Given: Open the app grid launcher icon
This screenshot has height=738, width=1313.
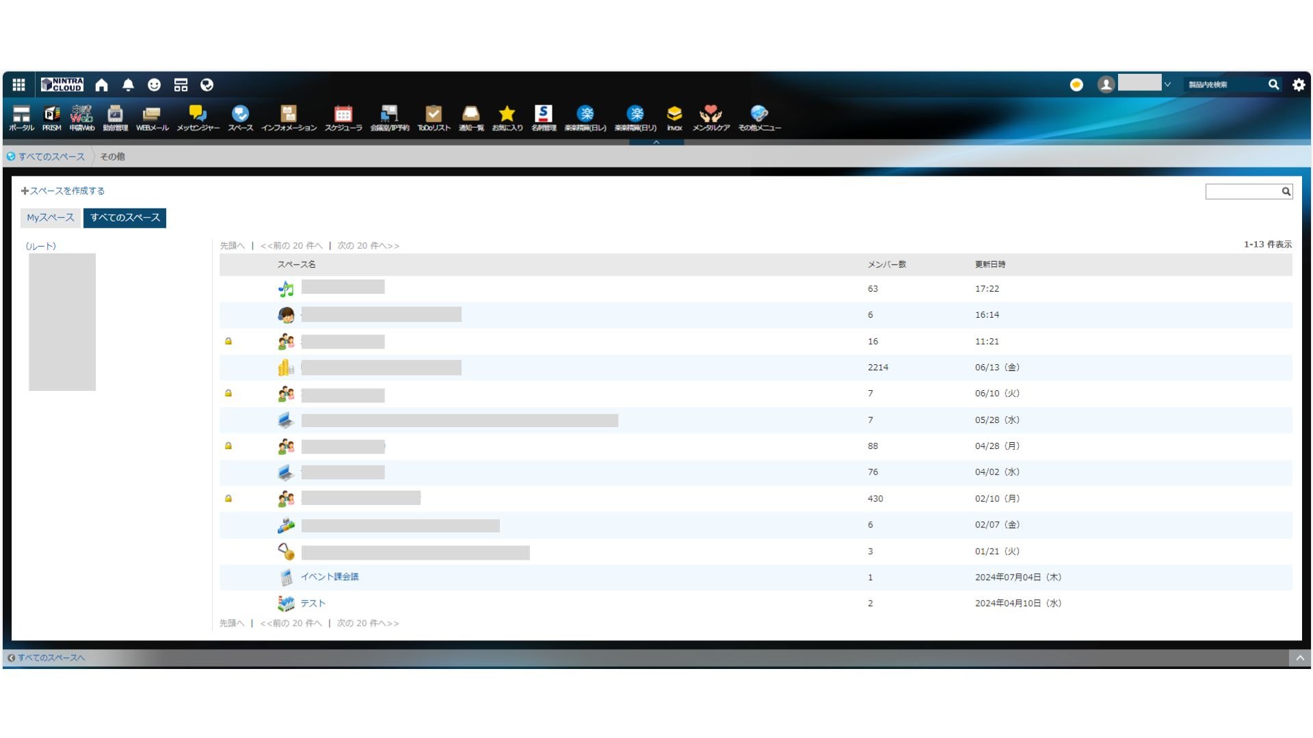Looking at the screenshot, I should tap(19, 85).
